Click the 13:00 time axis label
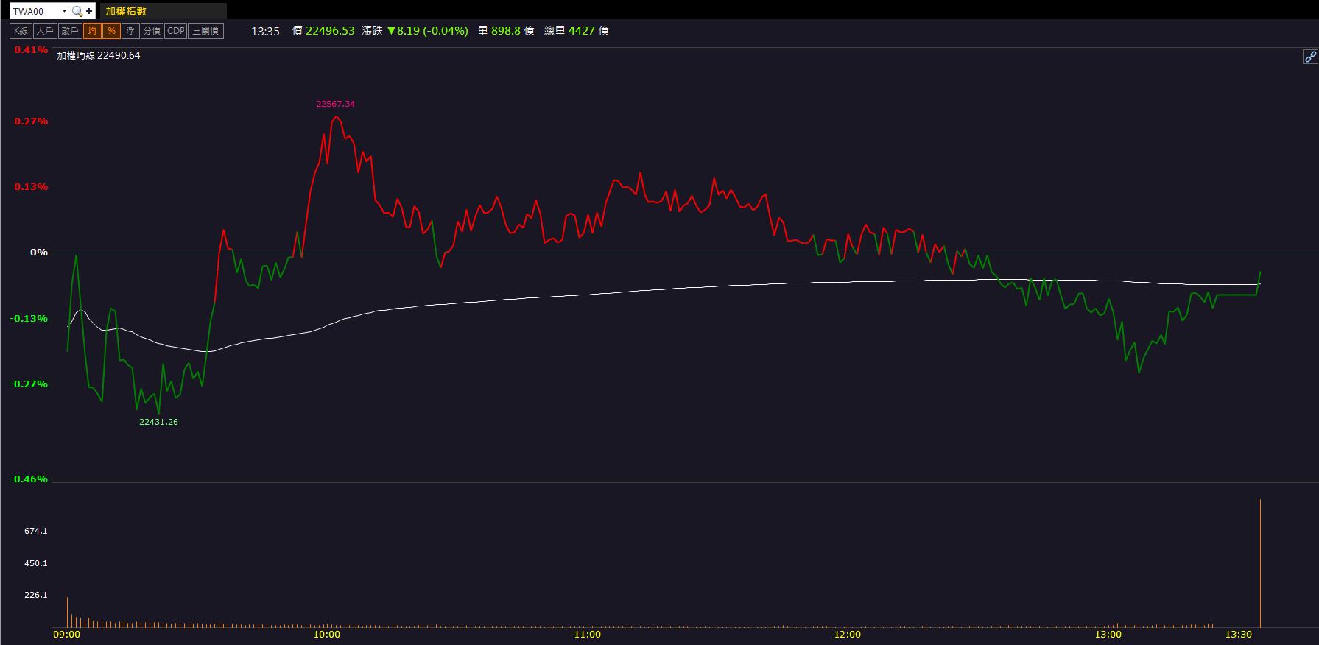The image size is (1319, 645). (1108, 635)
